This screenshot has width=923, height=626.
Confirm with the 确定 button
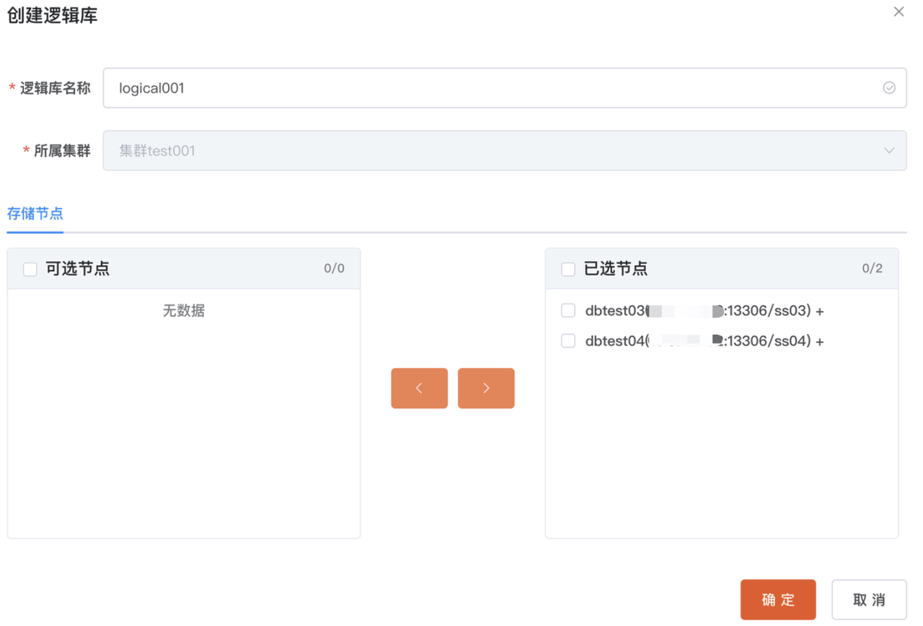coord(777,599)
